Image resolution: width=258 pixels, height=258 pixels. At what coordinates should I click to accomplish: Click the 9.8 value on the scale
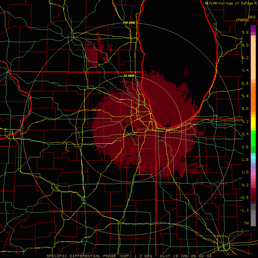(245, 32)
